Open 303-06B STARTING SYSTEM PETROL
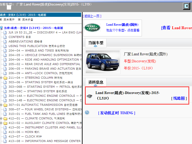The height and width of the screenshot is (144, 192). 45,87
